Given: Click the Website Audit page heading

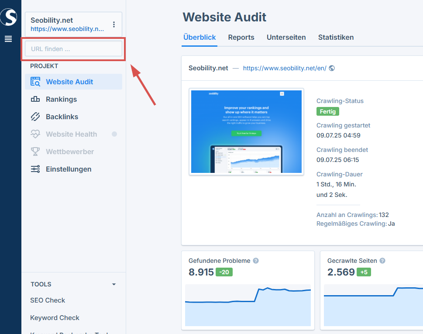Looking at the screenshot, I should (x=224, y=17).
